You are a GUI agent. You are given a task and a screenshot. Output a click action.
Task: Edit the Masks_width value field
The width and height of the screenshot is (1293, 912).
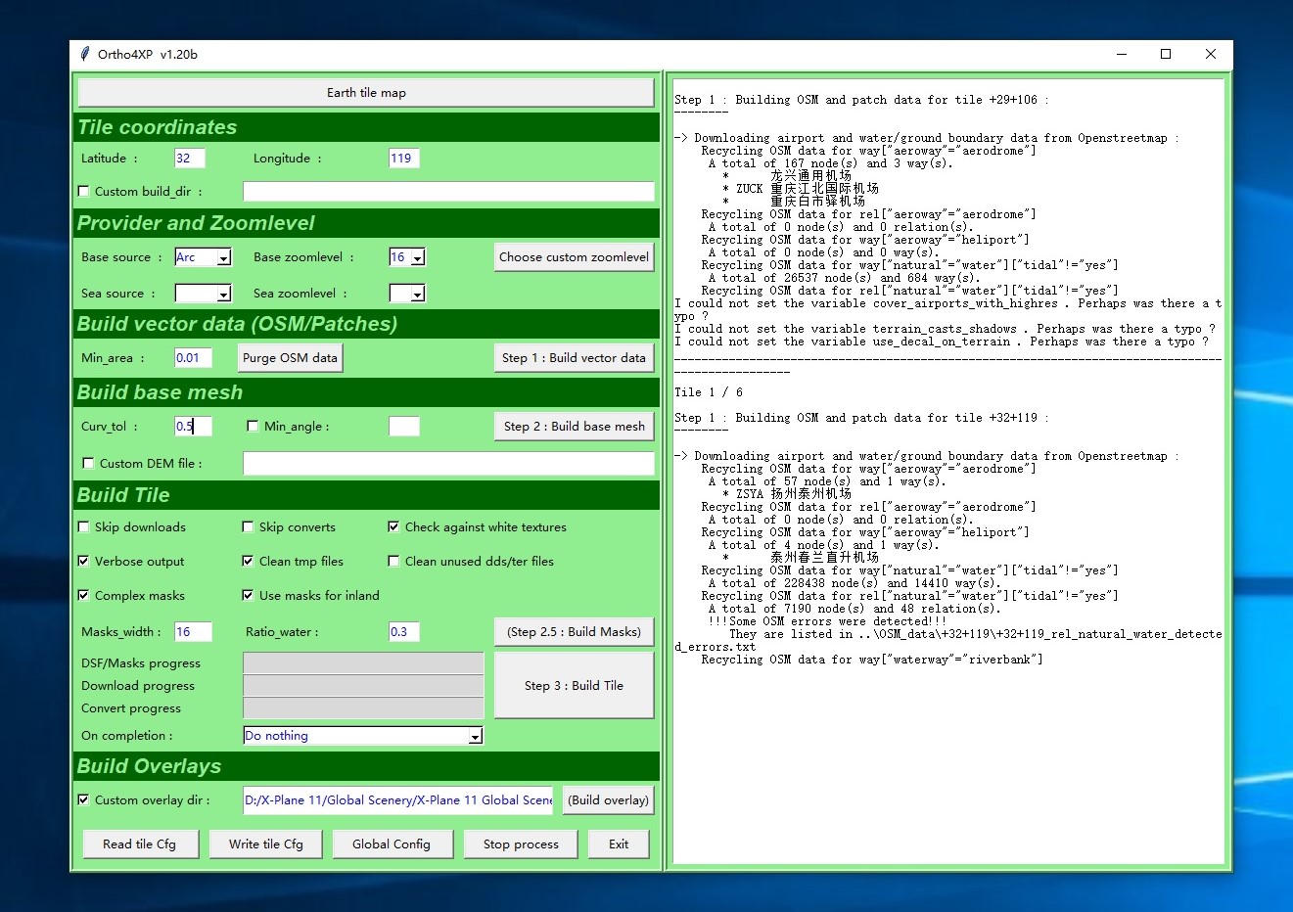[193, 632]
